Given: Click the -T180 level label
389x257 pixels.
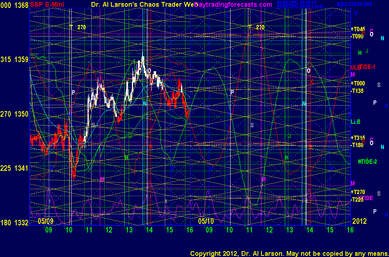Looking at the screenshot, I should pos(357,145).
